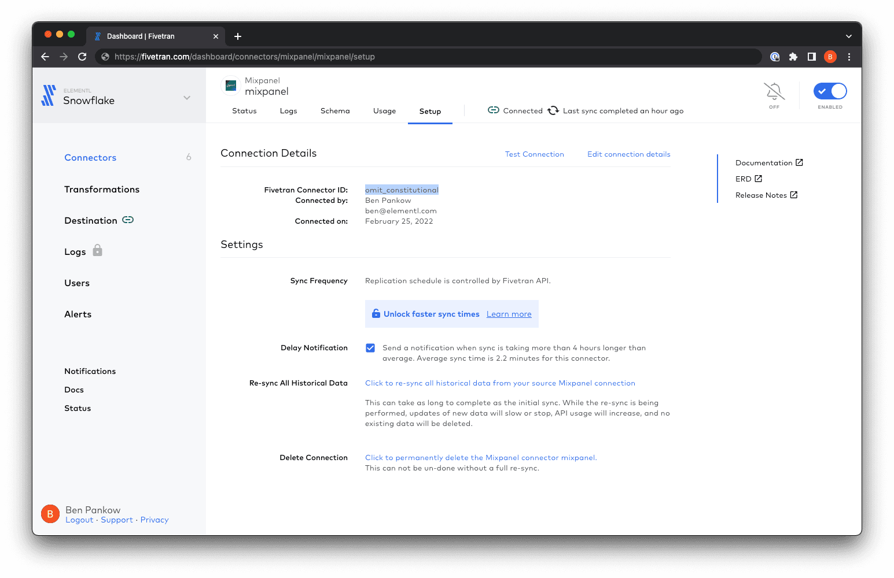
Task: Open the ERD external link
Action: pos(759,179)
